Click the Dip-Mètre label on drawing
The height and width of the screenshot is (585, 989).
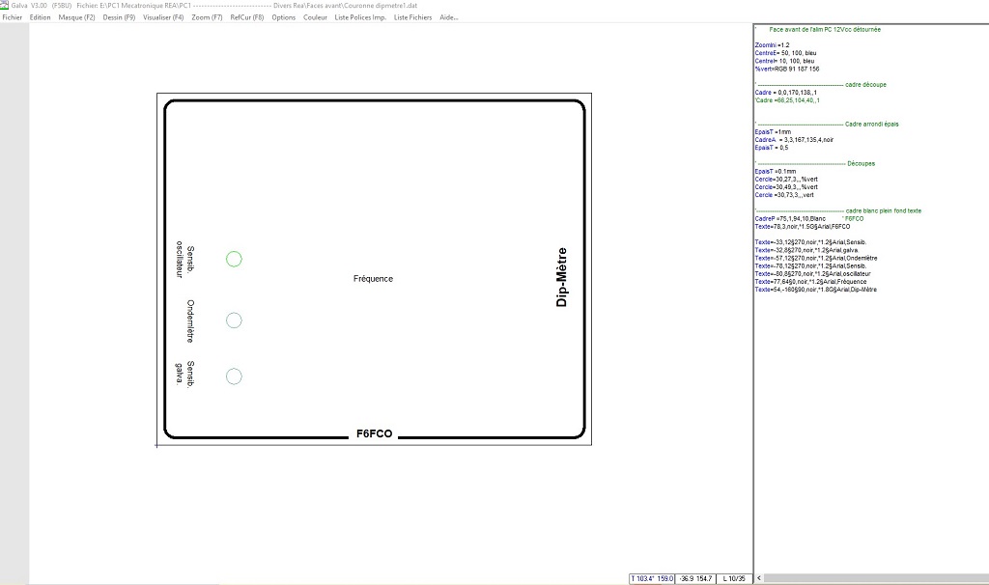coord(562,278)
